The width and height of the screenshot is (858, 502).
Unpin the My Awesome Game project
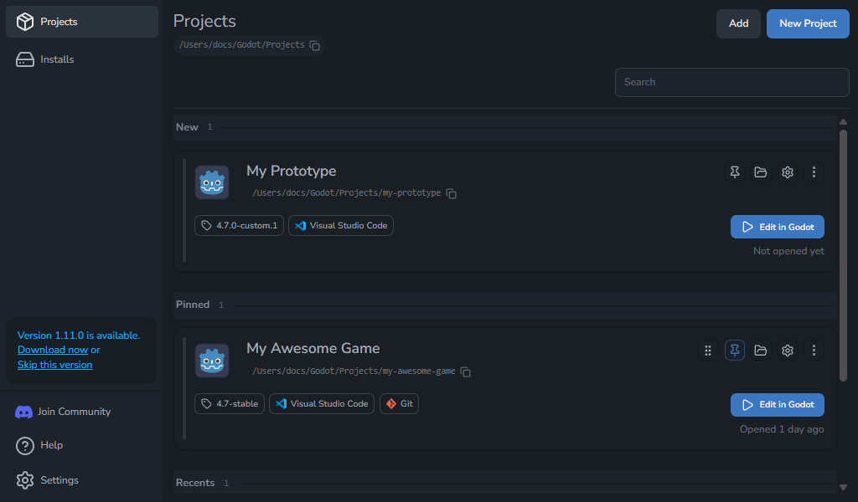tap(734, 350)
